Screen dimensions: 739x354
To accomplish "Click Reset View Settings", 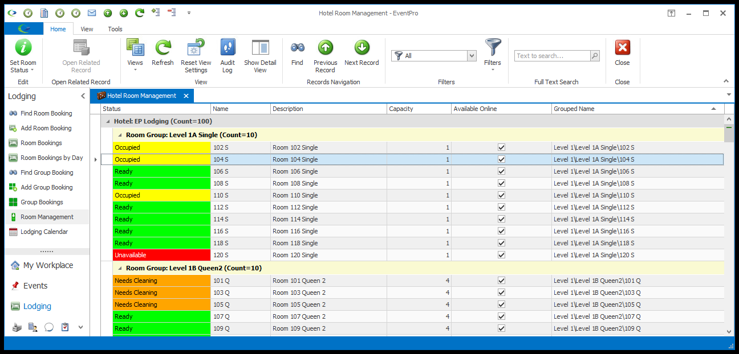I will (x=196, y=56).
